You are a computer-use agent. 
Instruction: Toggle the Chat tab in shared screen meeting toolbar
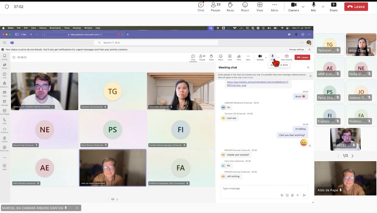(193, 58)
